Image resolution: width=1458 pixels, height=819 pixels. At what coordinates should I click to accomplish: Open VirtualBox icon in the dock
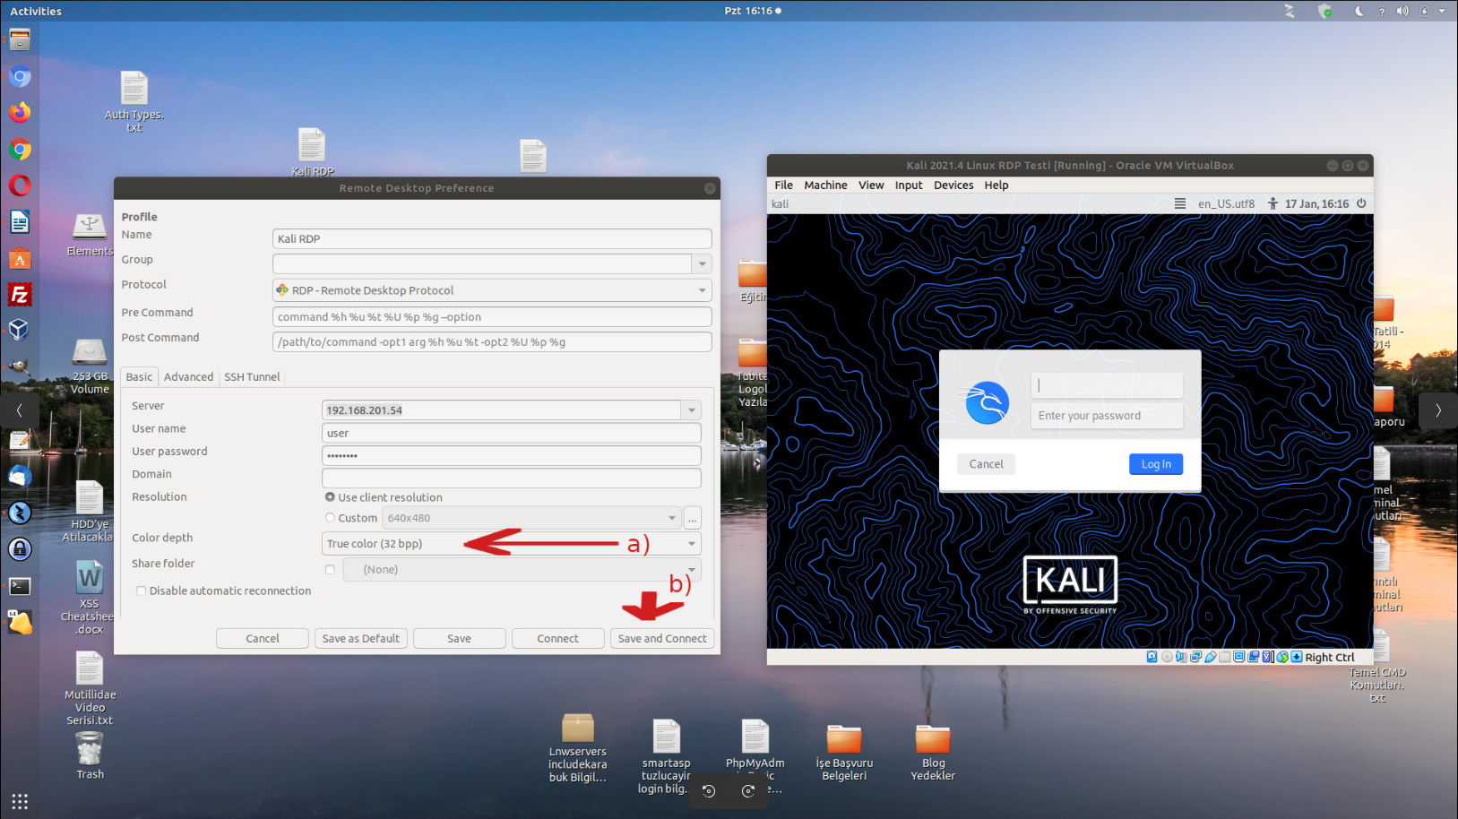pyautogui.click(x=20, y=331)
